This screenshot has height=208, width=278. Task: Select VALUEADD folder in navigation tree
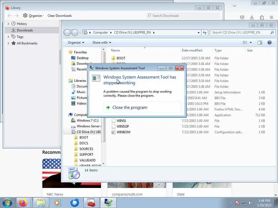click(x=87, y=160)
